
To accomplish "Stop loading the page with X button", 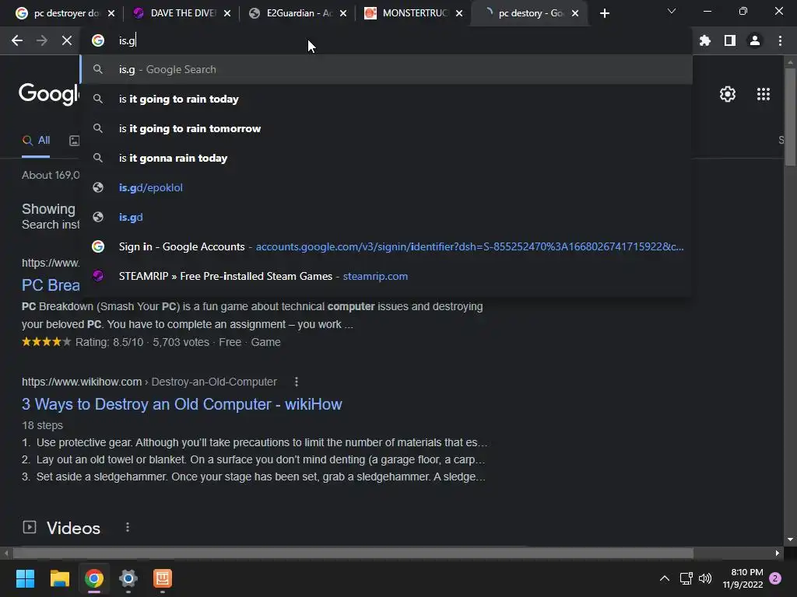I will [x=67, y=40].
